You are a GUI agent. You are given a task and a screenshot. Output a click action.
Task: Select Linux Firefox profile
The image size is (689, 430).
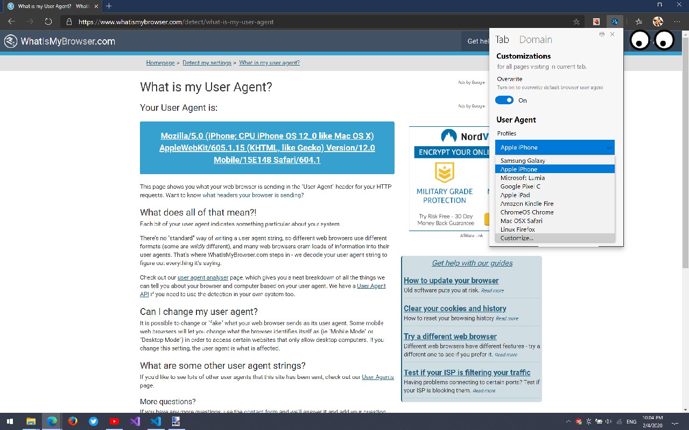pos(554,230)
